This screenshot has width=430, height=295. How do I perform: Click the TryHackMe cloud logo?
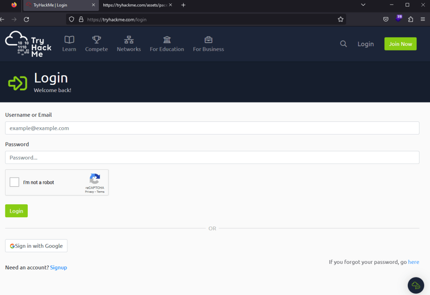click(x=28, y=44)
